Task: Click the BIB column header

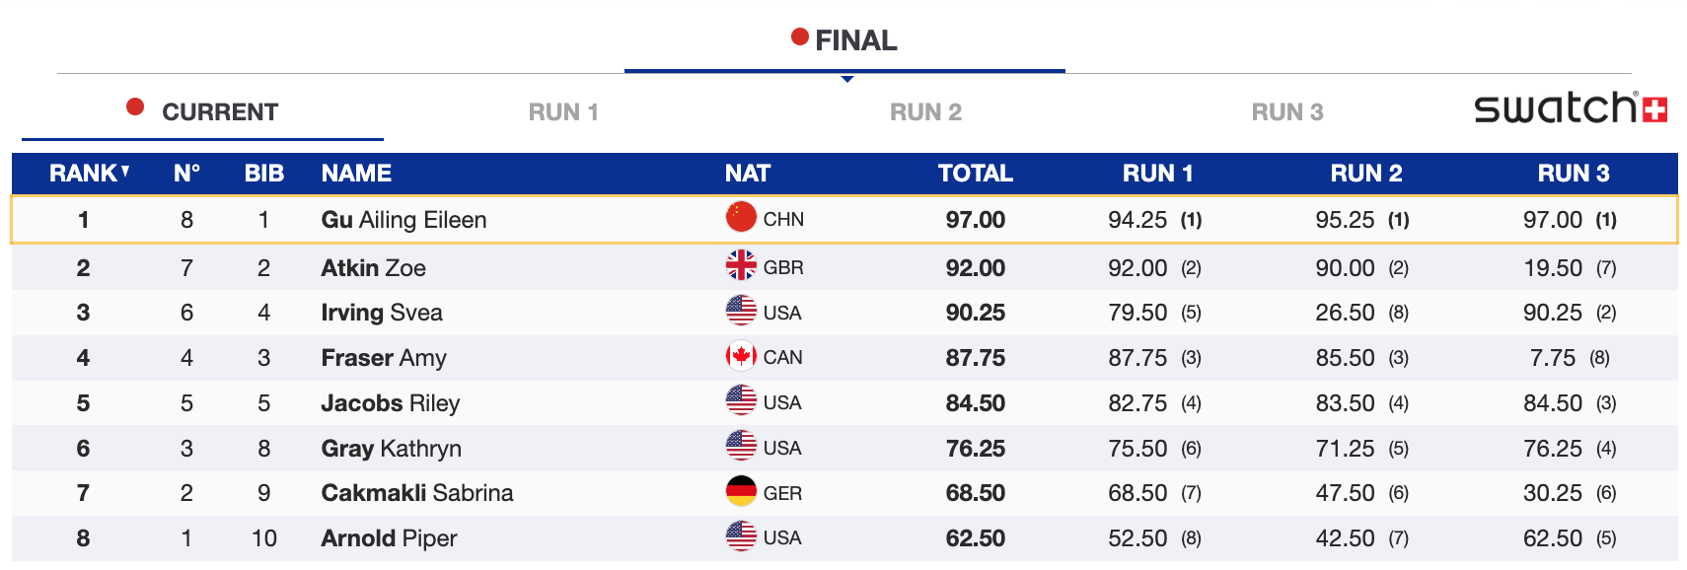Action: [263, 174]
